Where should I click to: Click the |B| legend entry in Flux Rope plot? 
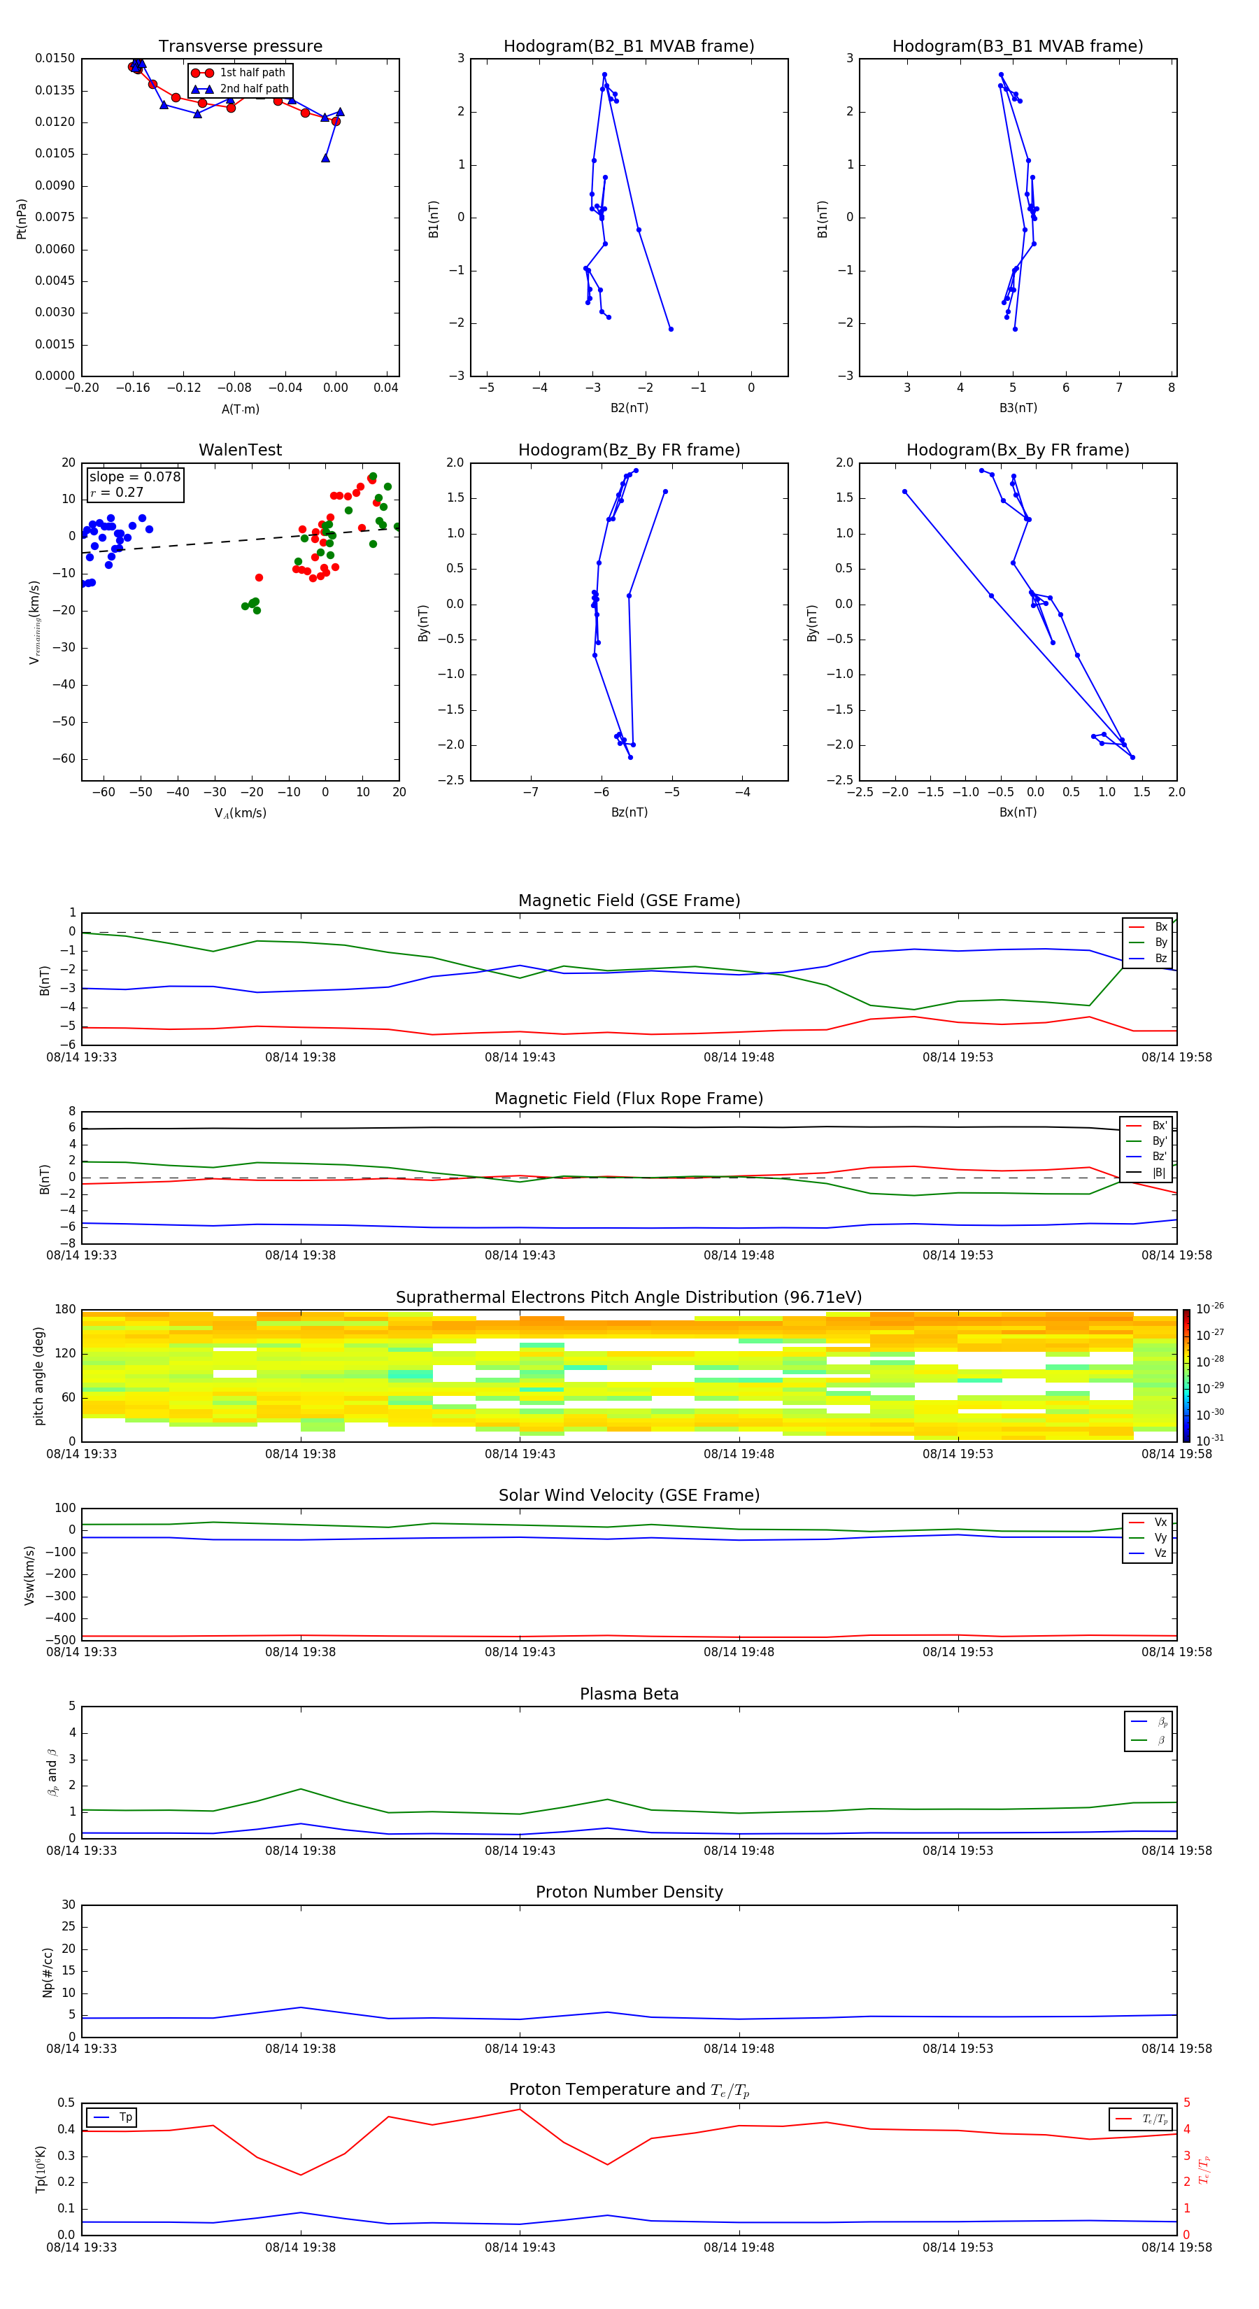[x=1146, y=1173]
